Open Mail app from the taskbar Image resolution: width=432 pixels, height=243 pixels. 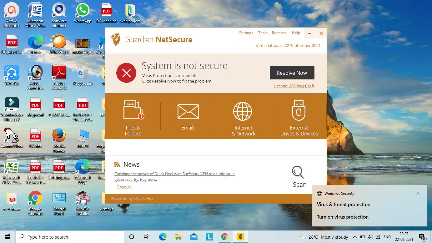194,237
